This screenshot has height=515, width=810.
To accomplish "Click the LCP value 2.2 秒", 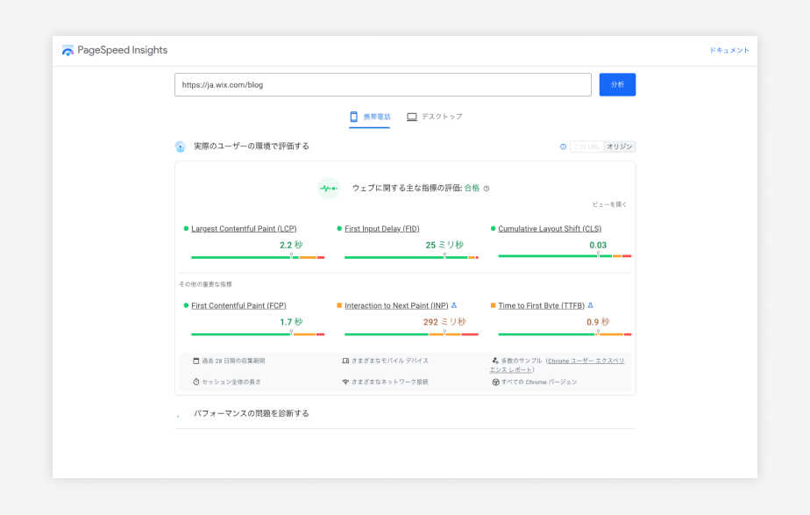I will (291, 245).
